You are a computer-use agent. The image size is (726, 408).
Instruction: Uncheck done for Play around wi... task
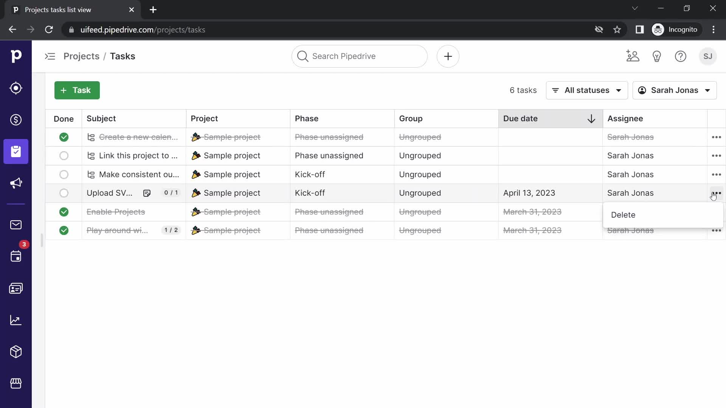point(64,230)
